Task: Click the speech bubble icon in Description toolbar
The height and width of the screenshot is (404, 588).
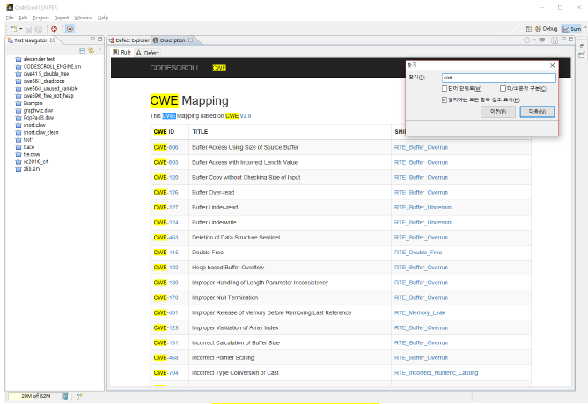Action: click(542, 40)
